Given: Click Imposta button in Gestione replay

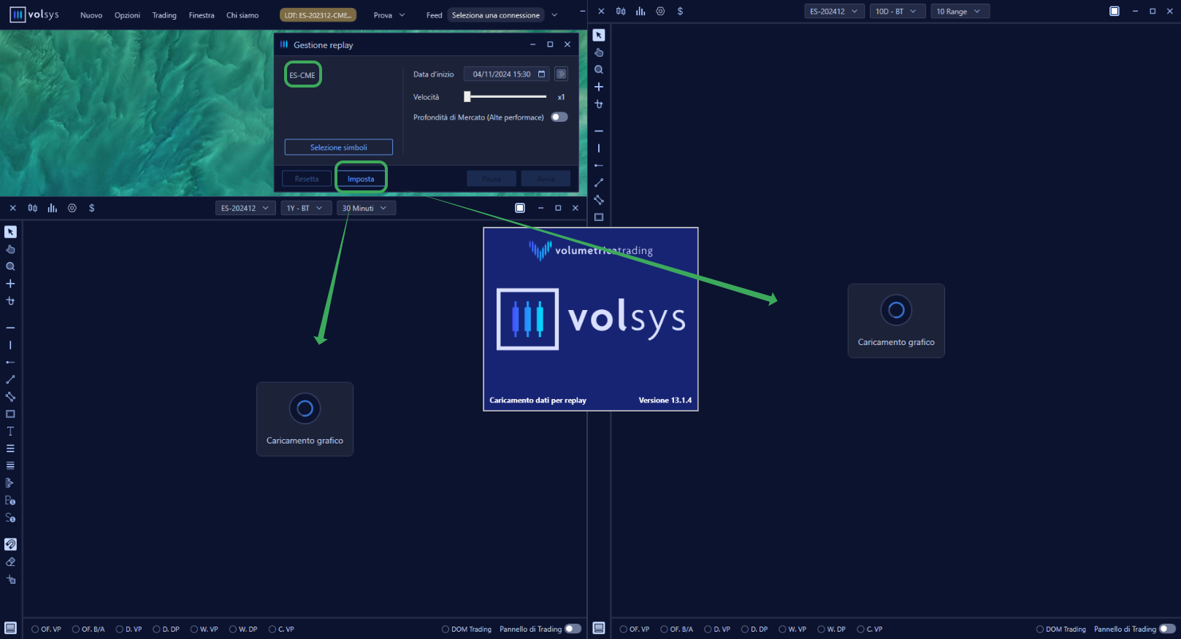Looking at the screenshot, I should pyautogui.click(x=361, y=179).
